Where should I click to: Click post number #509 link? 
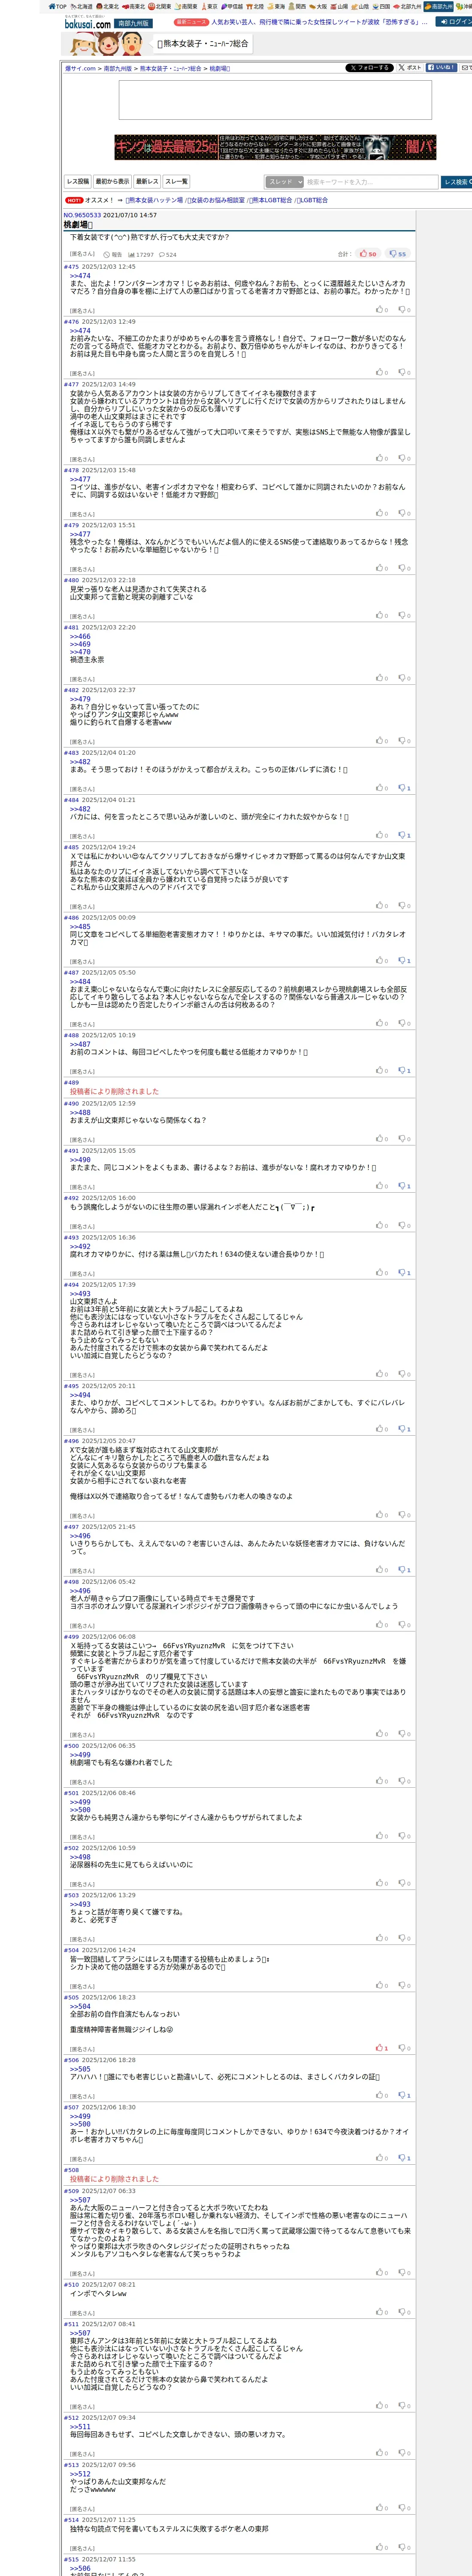pos(71,2190)
